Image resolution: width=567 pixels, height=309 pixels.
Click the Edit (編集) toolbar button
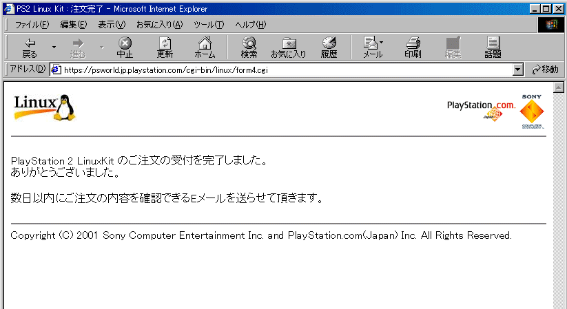pyautogui.click(x=453, y=47)
